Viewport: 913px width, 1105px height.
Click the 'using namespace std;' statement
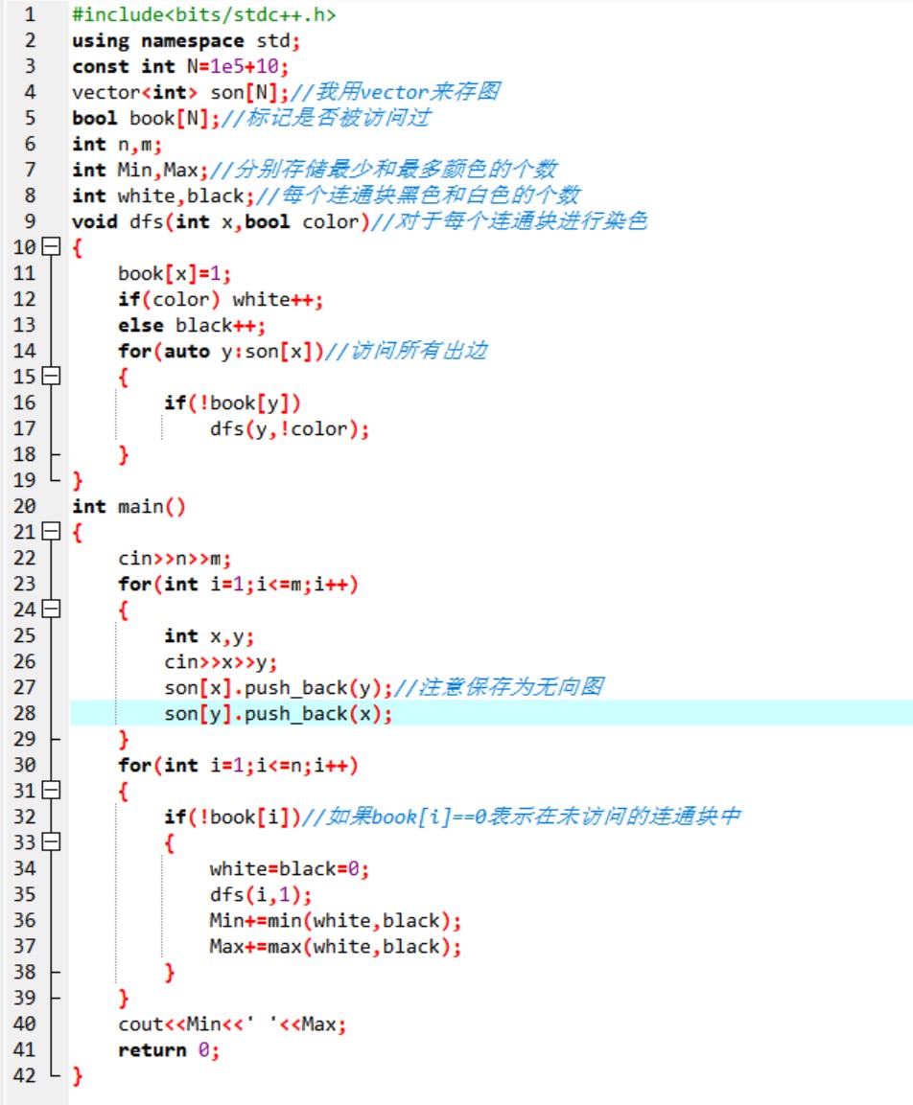pos(186,41)
